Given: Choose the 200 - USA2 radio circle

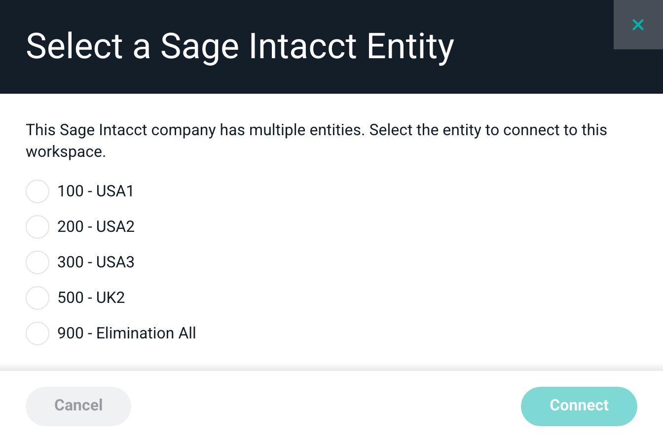Looking at the screenshot, I should coord(37,227).
